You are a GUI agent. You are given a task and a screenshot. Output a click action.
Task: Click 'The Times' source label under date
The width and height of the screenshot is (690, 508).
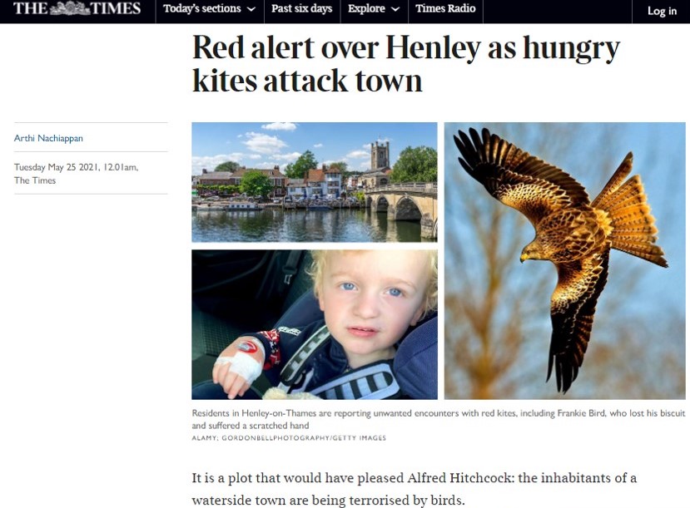pyautogui.click(x=35, y=180)
